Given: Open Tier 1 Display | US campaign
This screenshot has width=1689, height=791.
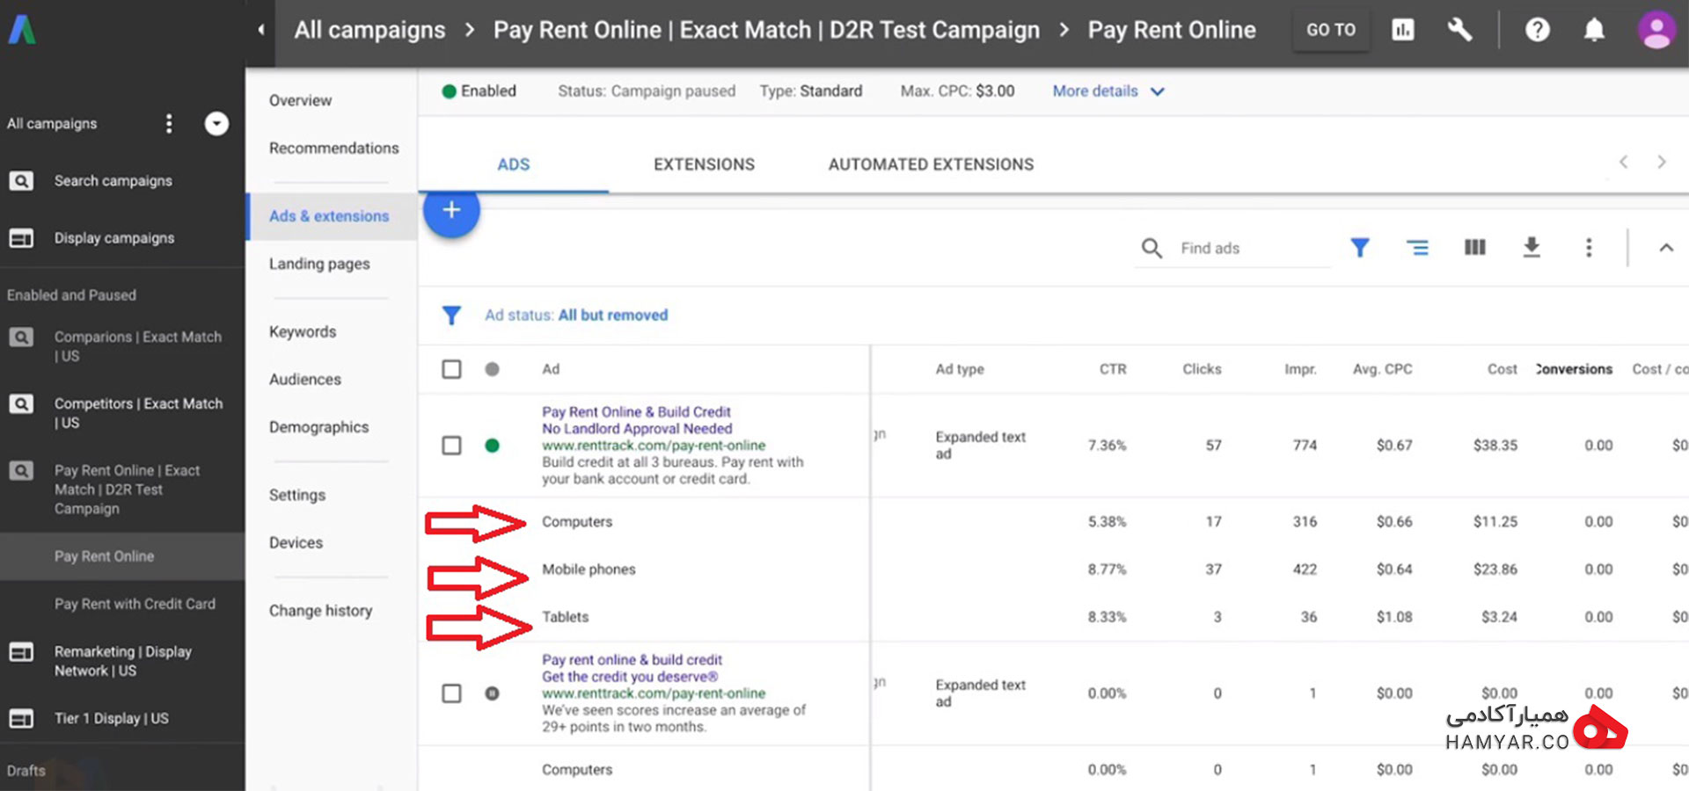Looking at the screenshot, I should click(x=111, y=718).
